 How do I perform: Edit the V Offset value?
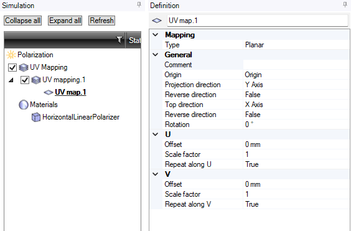[296, 184]
